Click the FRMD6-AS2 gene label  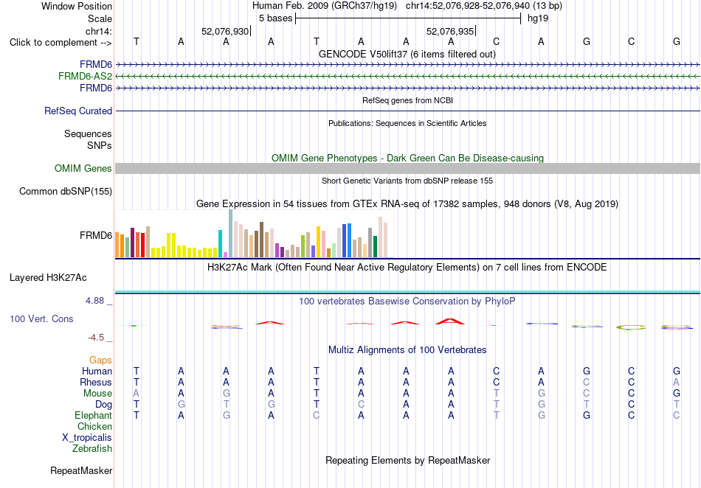[x=85, y=77]
